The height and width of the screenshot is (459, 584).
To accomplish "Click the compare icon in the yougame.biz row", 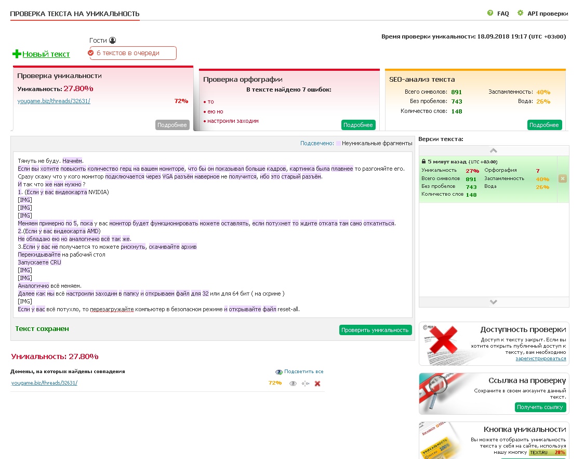I will click(306, 384).
